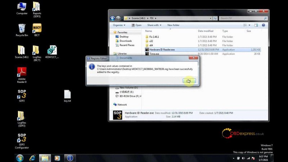This screenshot has height=162, width=288.
Task: Click Scania 2.46.1 in the address breadcrumb
Action: point(138,18)
